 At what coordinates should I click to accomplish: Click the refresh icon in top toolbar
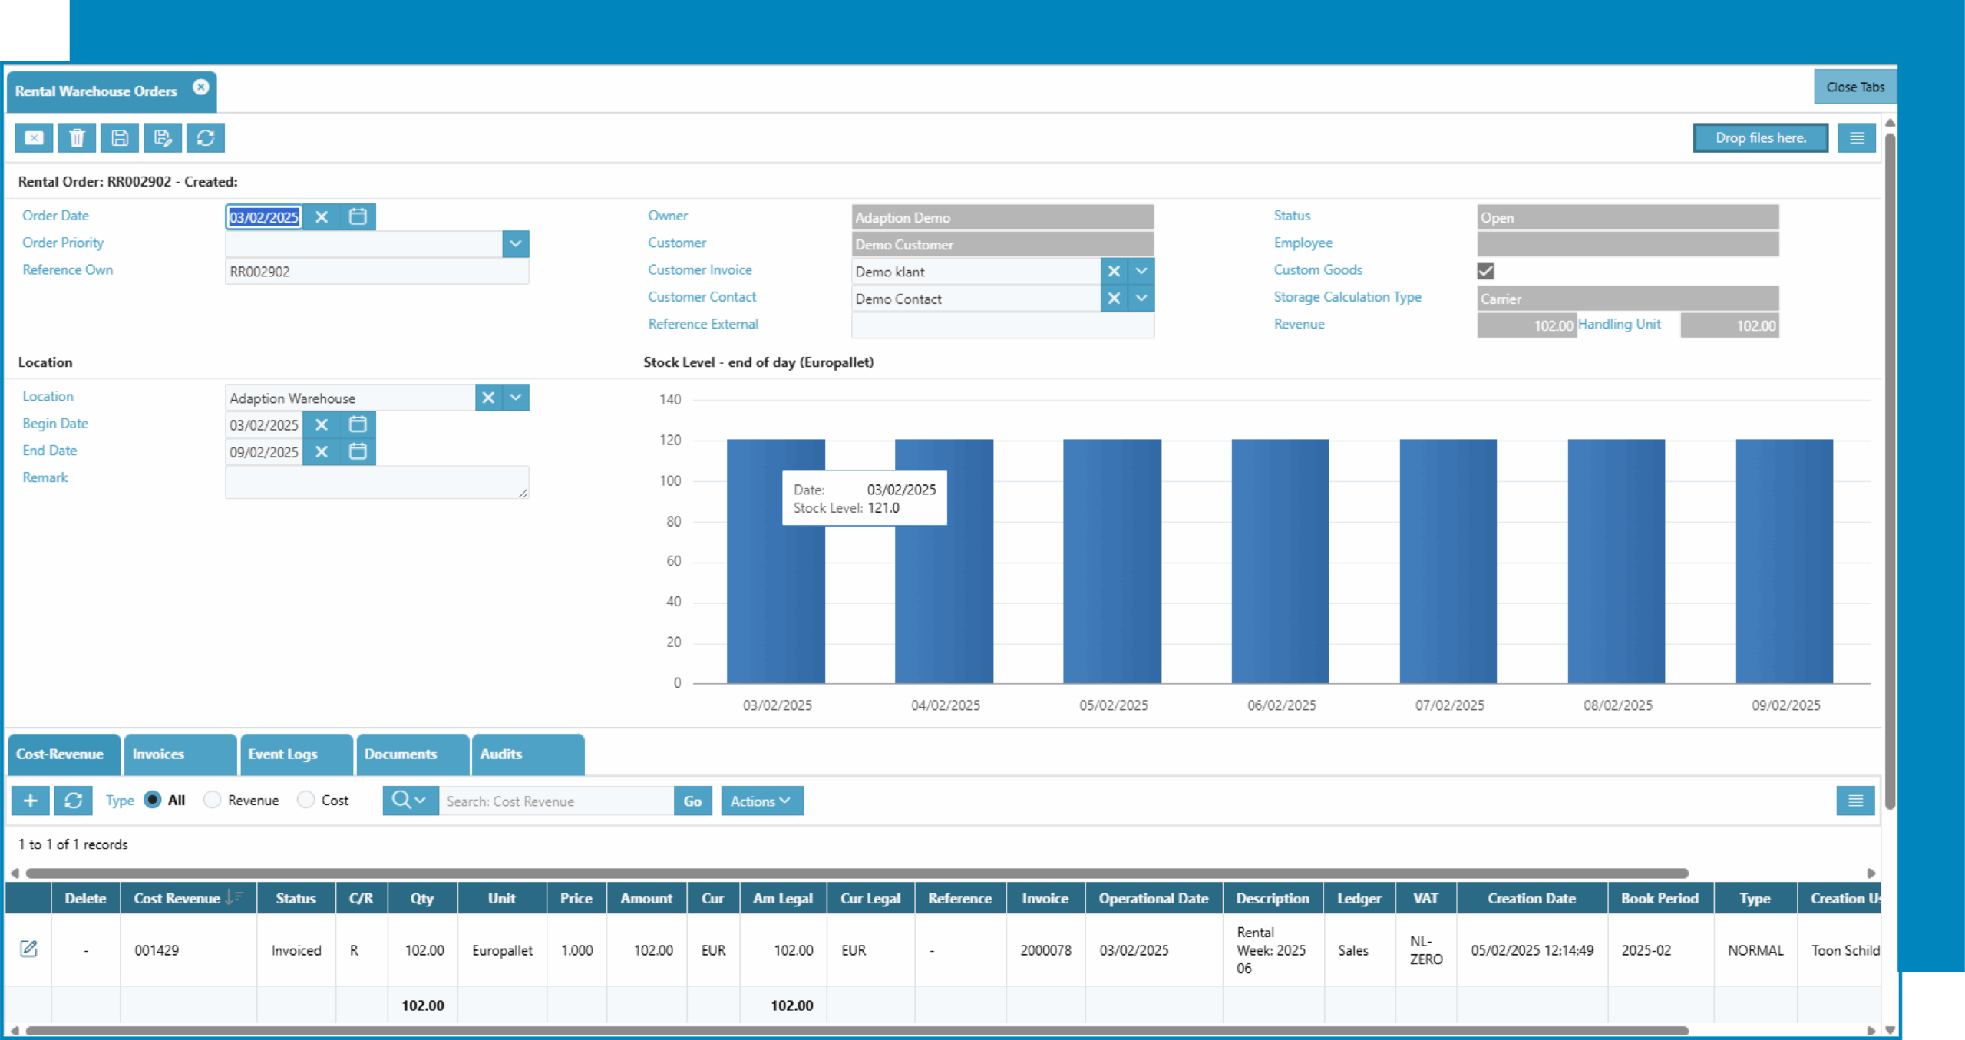[205, 138]
